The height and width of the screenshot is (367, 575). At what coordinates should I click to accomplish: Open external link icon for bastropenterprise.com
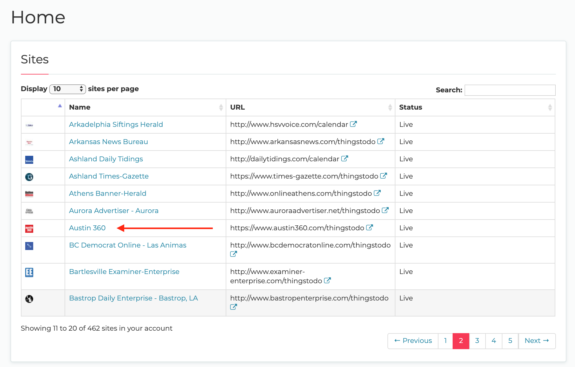(x=234, y=307)
